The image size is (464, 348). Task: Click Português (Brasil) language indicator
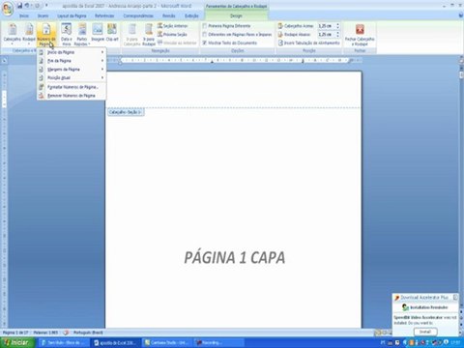click(x=88, y=333)
